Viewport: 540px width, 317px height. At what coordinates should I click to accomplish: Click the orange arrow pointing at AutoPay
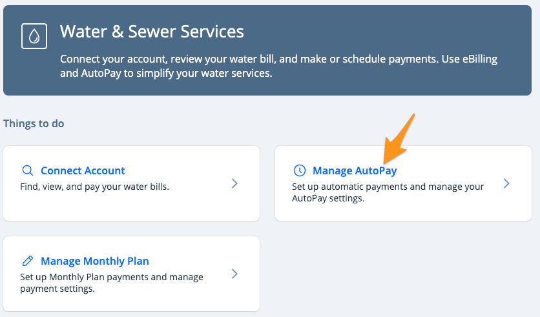tap(399, 138)
